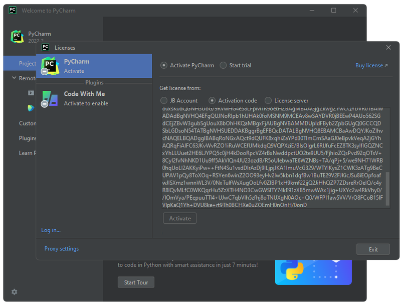Choose License server radio option
This screenshot has width=401, height=303.
coord(268,100)
